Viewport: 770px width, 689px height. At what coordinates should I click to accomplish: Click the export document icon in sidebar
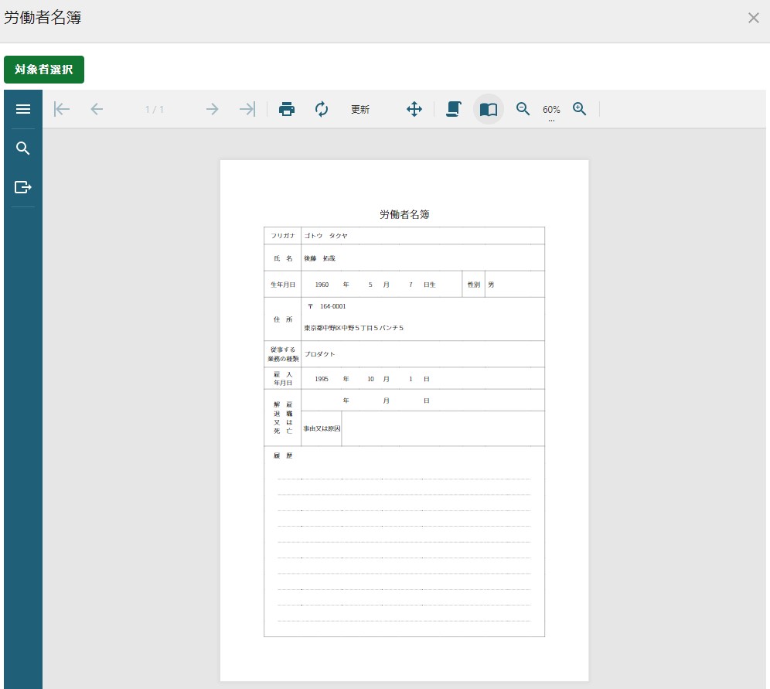pyautogui.click(x=23, y=187)
